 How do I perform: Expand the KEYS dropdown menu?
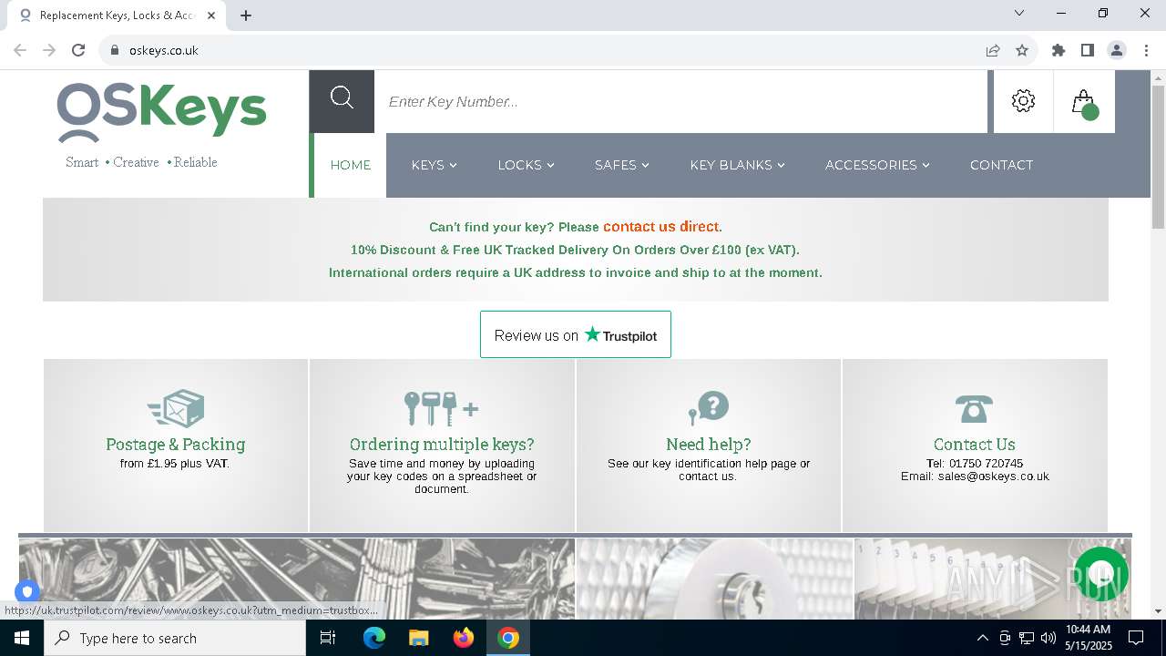coord(435,165)
